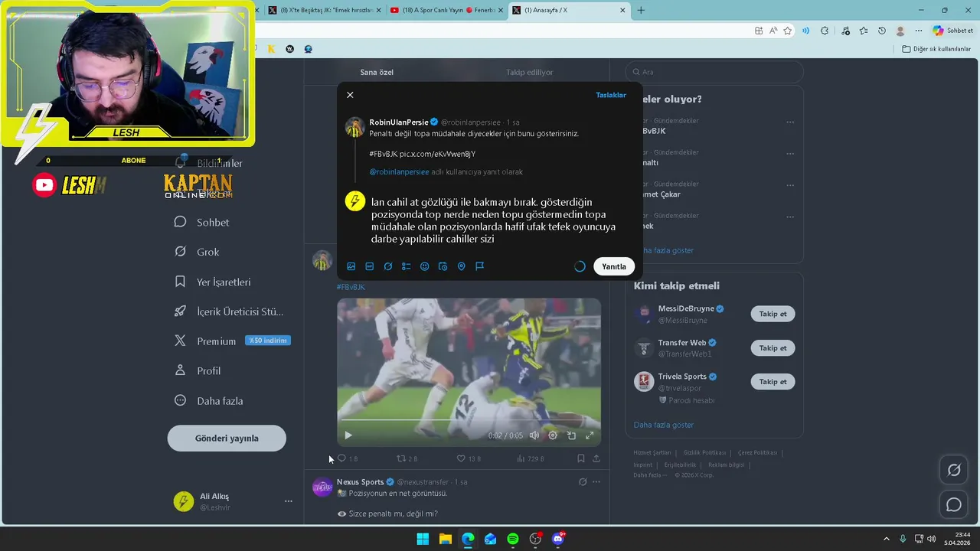Bookmark the RobinUlanPersie tweet

(581, 458)
